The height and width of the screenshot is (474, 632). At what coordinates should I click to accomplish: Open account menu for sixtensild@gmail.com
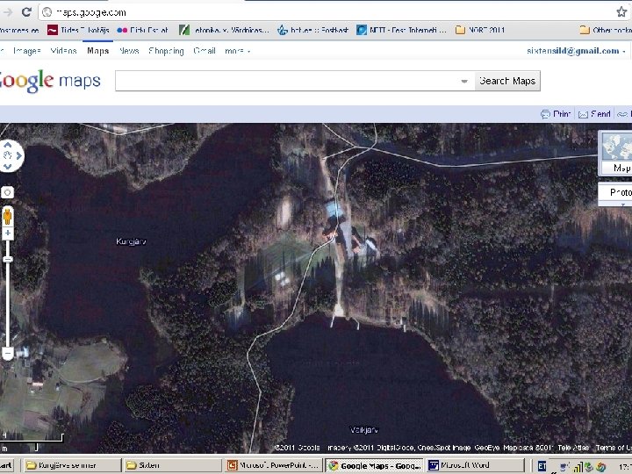[x=576, y=51]
